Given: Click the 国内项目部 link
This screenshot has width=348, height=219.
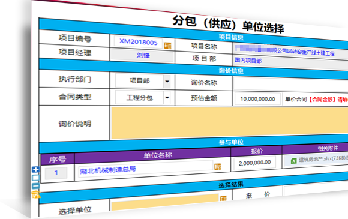Looking at the screenshot, I should 248,61.
